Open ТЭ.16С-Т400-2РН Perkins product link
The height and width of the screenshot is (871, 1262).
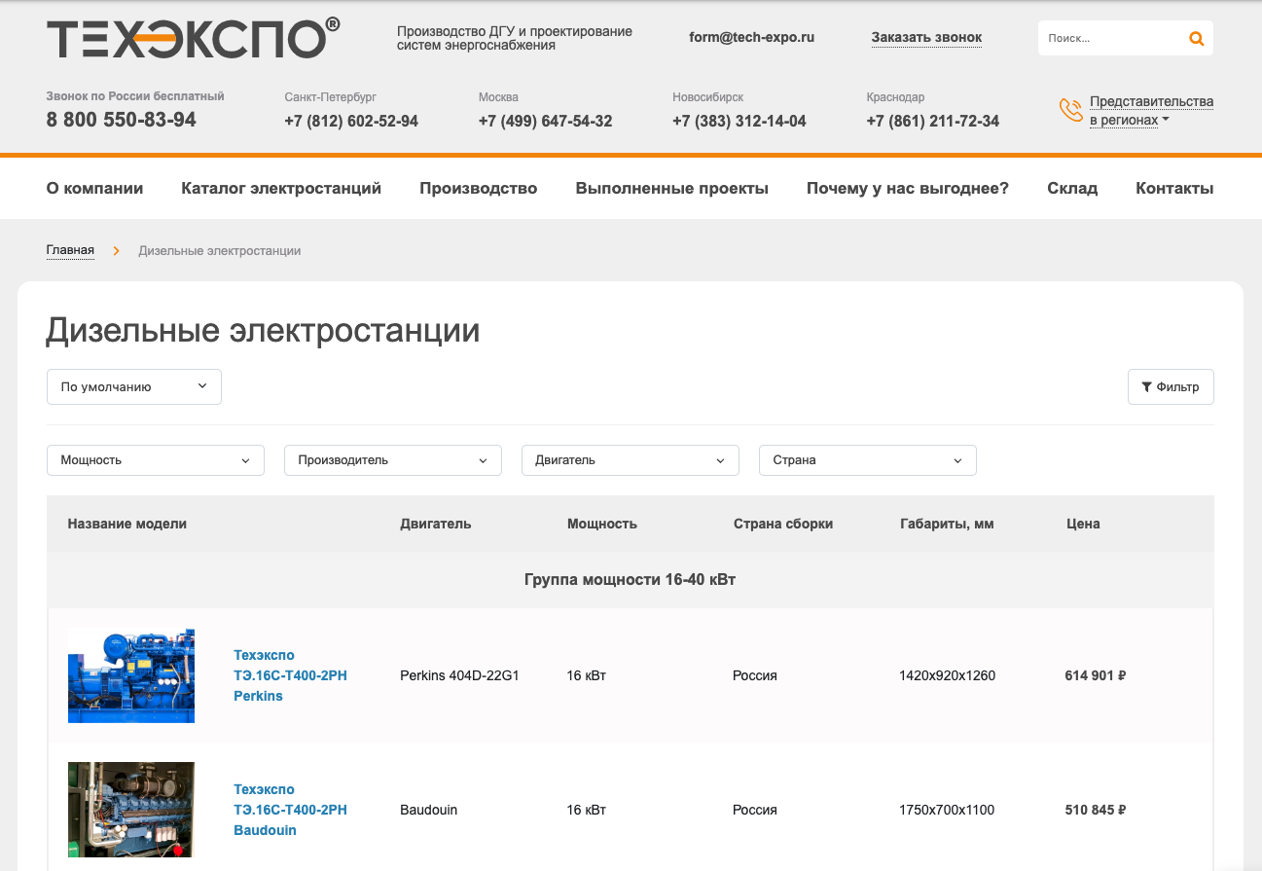(290, 675)
